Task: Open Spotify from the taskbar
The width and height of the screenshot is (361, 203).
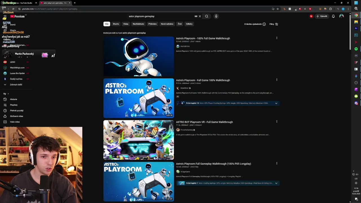Action: [356, 49]
